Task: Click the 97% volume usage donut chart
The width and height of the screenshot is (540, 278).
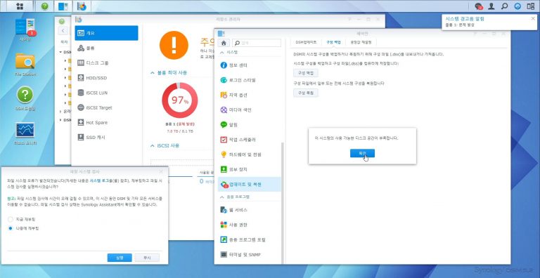Action: 180,100
